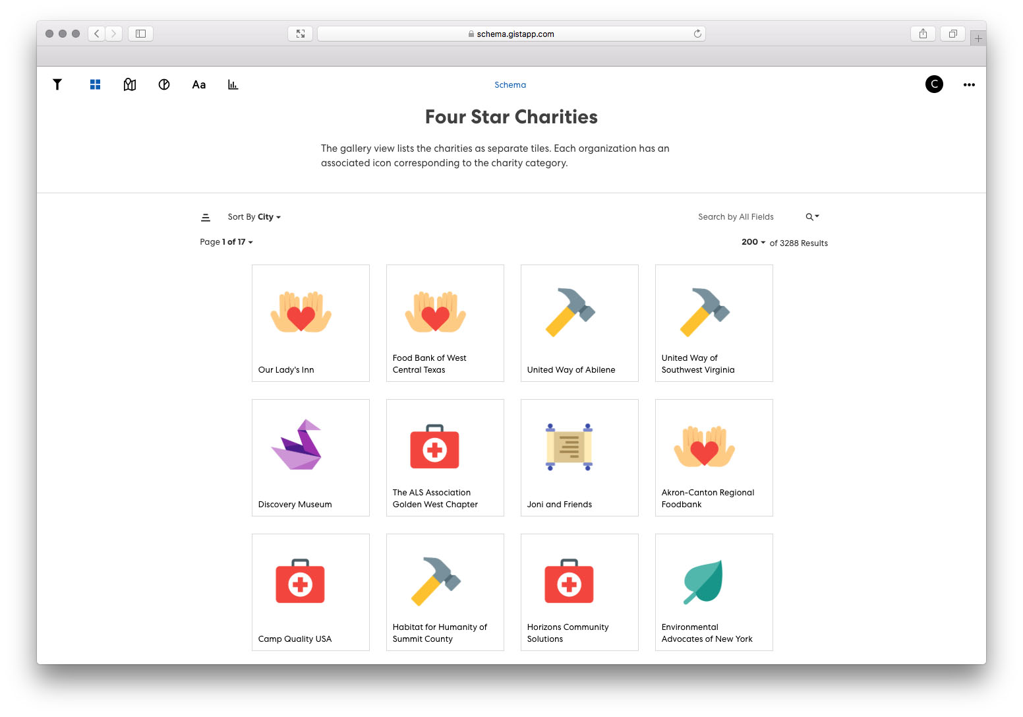The height and width of the screenshot is (717, 1023).
Task: Open the filter funnel icon
Action: click(x=57, y=84)
